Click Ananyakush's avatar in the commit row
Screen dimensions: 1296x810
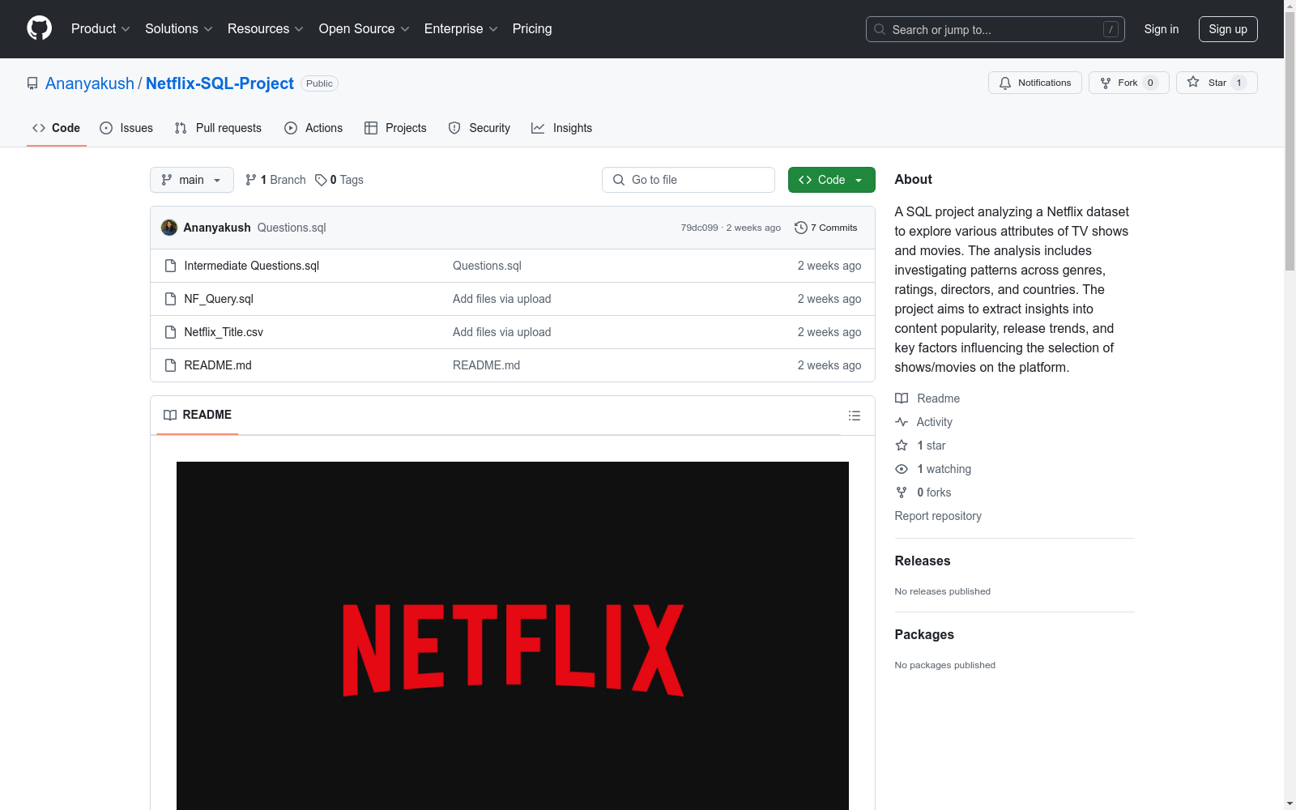click(169, 228)
